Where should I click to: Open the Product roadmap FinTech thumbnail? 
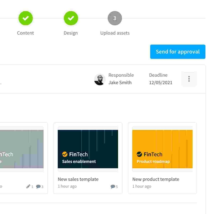coord(162,149)
